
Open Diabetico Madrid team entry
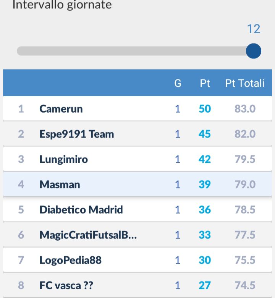tap(137, 209)
